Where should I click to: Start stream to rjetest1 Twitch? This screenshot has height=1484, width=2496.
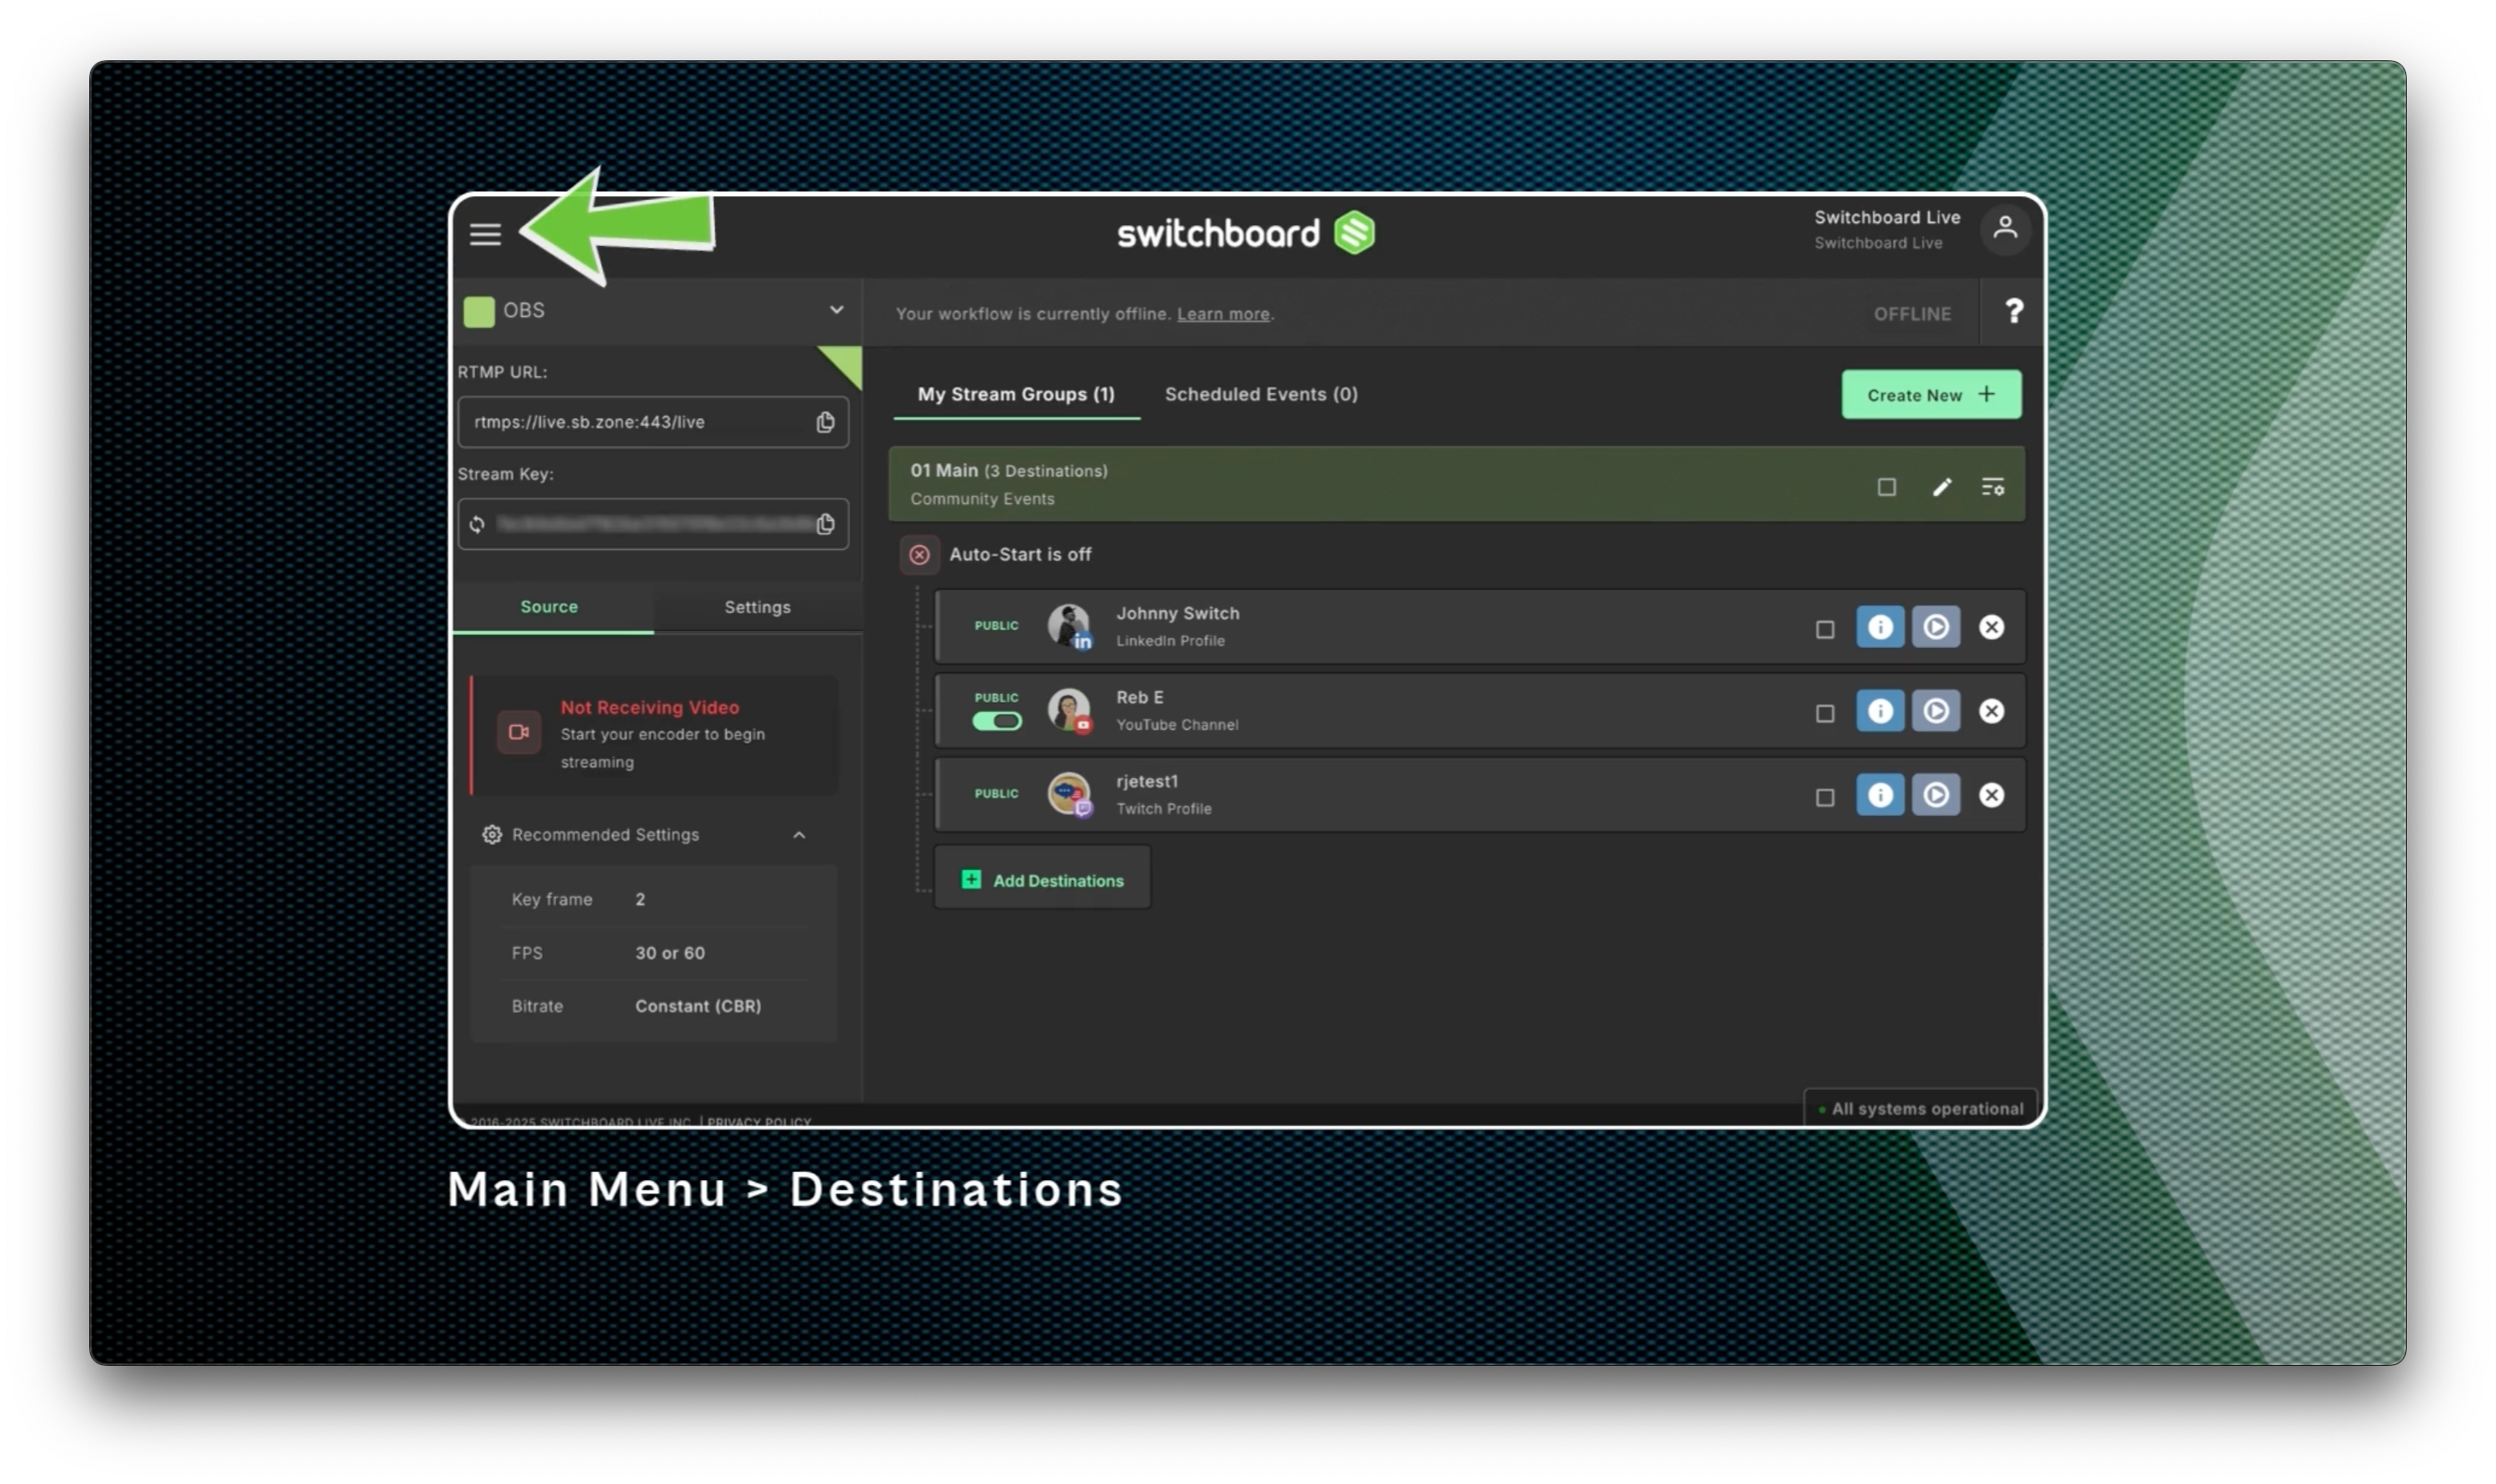(x=1935, y=795)
